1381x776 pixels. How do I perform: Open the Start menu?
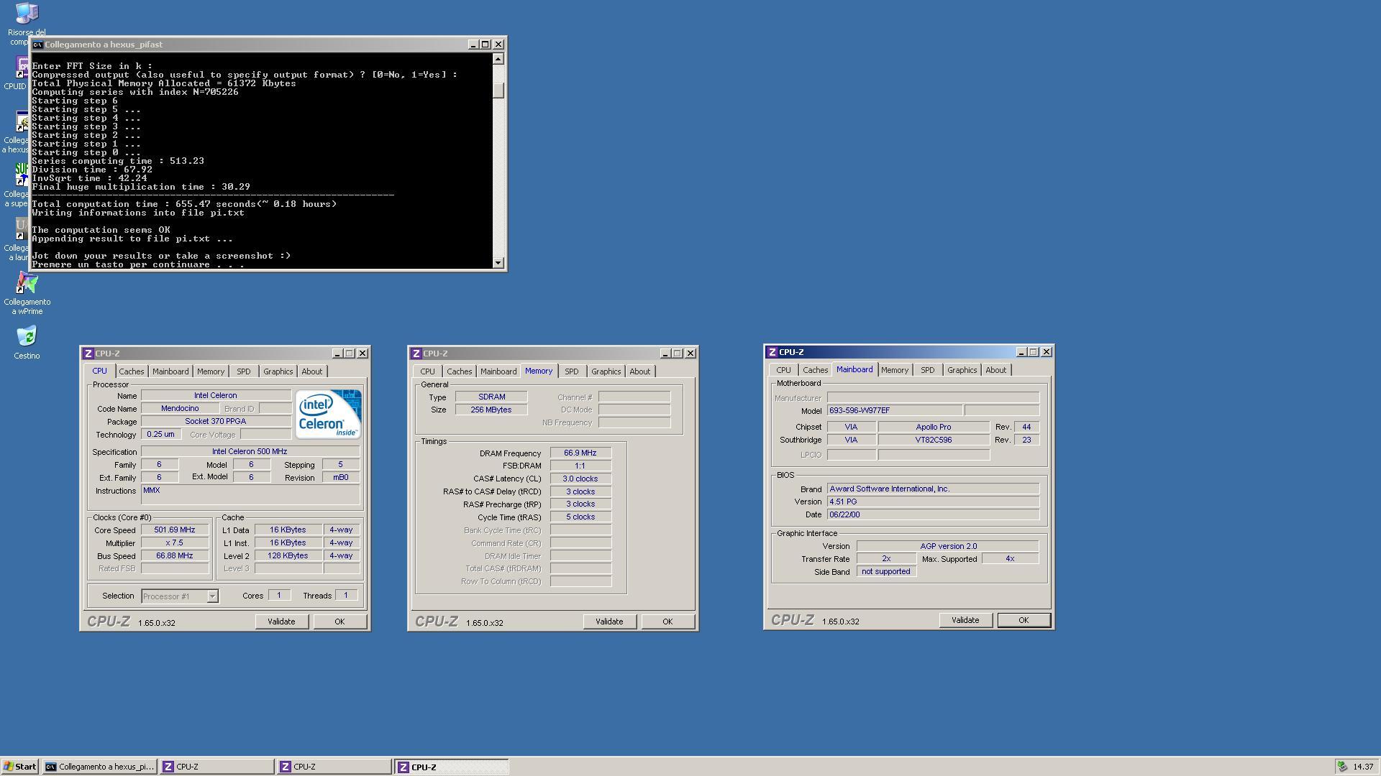[20, 767]
